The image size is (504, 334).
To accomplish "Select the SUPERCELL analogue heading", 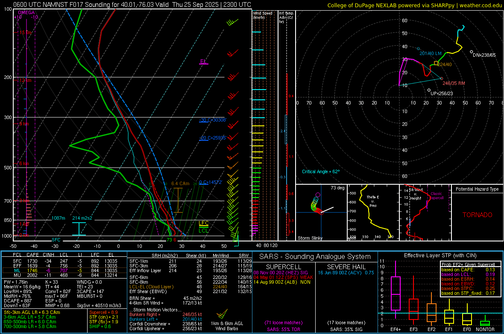I will click(284, 267).
